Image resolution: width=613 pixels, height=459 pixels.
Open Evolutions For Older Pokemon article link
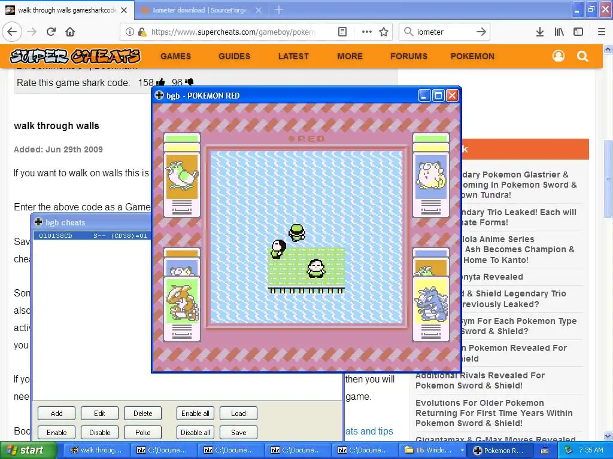pos(494,413)
